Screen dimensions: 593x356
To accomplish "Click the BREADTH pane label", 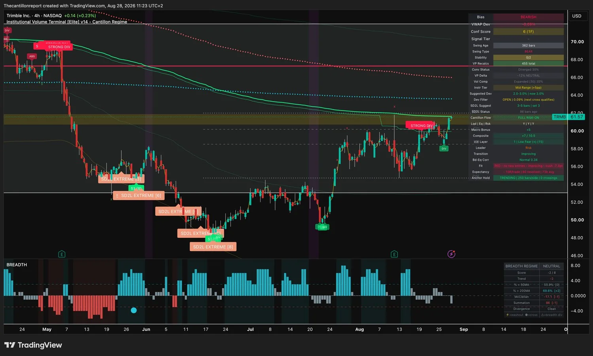I will (x=17, y=265).
